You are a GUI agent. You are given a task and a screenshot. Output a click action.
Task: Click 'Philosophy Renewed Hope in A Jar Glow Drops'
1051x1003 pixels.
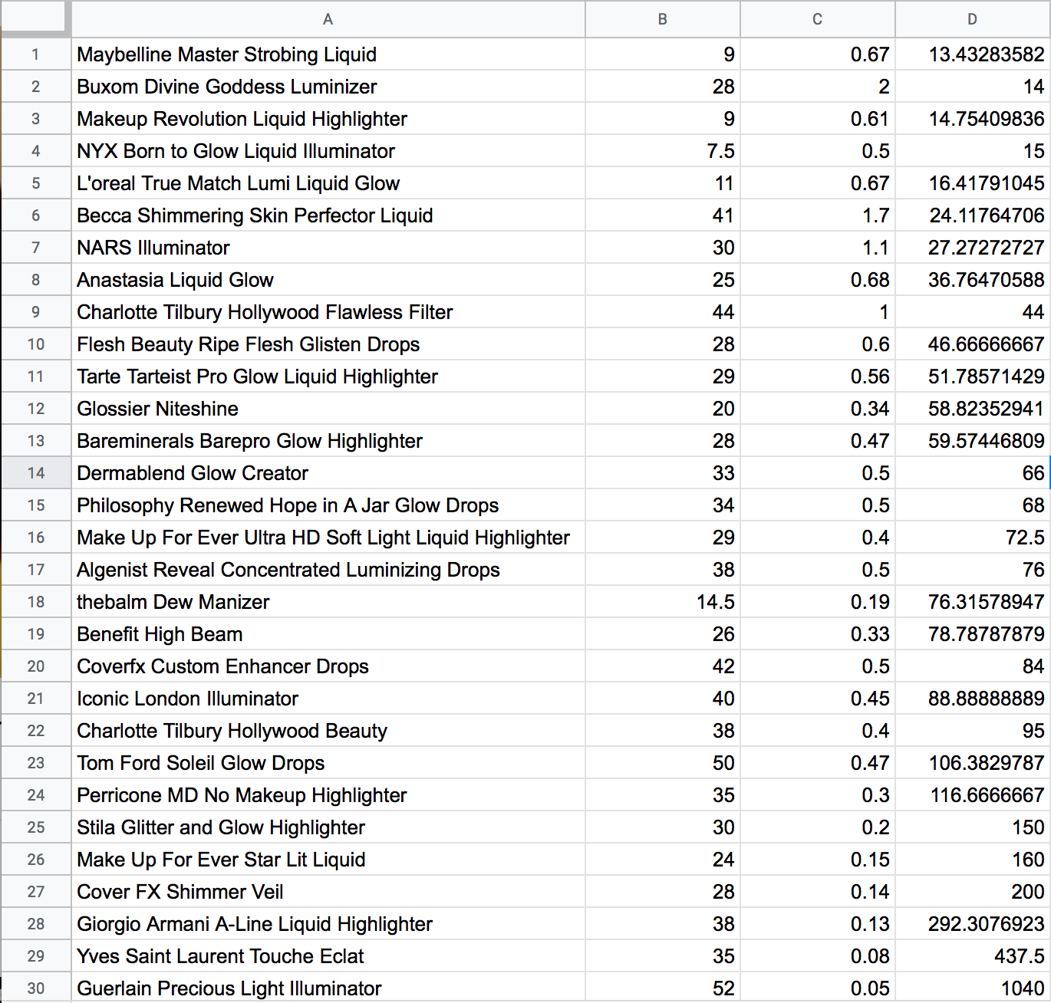[328, 505]
